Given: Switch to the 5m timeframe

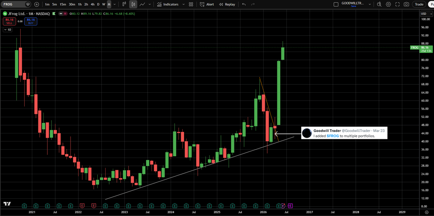Looking at the screenshot, I should click(54, 4).
